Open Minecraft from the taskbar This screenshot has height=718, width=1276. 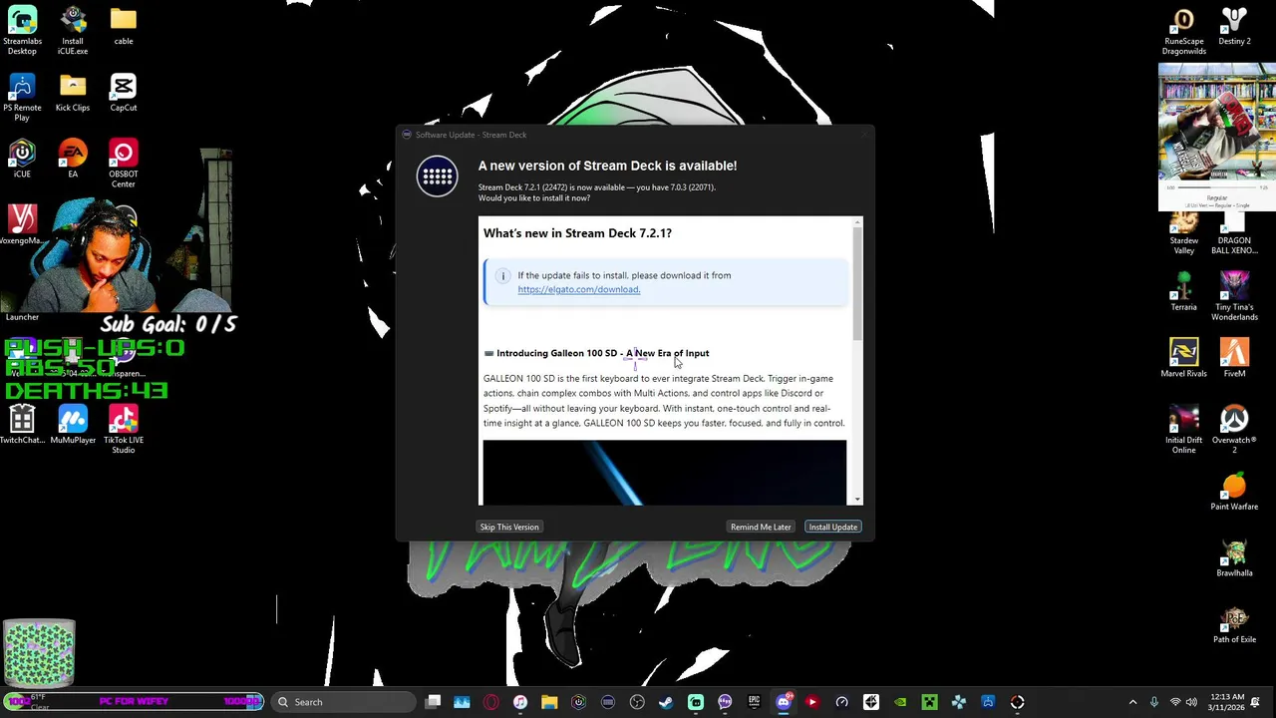[x=929, y=702]
